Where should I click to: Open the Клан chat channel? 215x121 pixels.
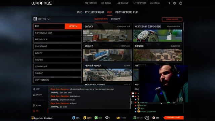37,105
